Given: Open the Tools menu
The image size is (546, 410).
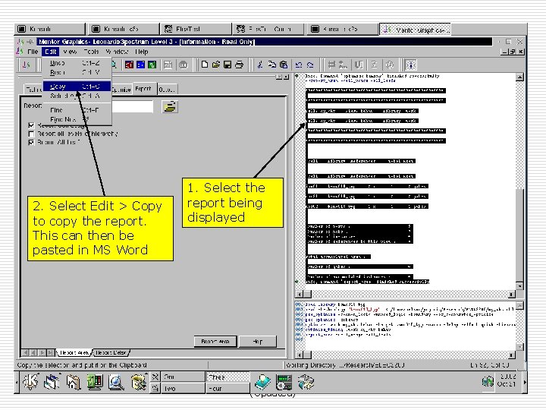Looking at the screenshot, I should 91,52.
